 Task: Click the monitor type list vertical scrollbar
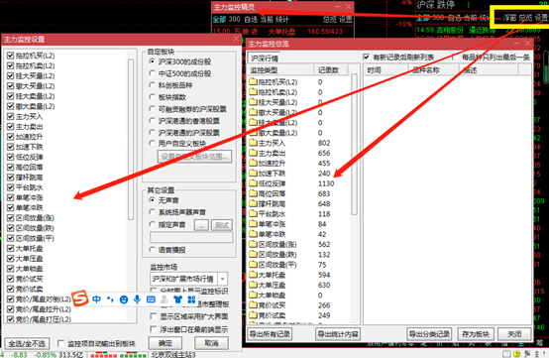click(354, 144)
